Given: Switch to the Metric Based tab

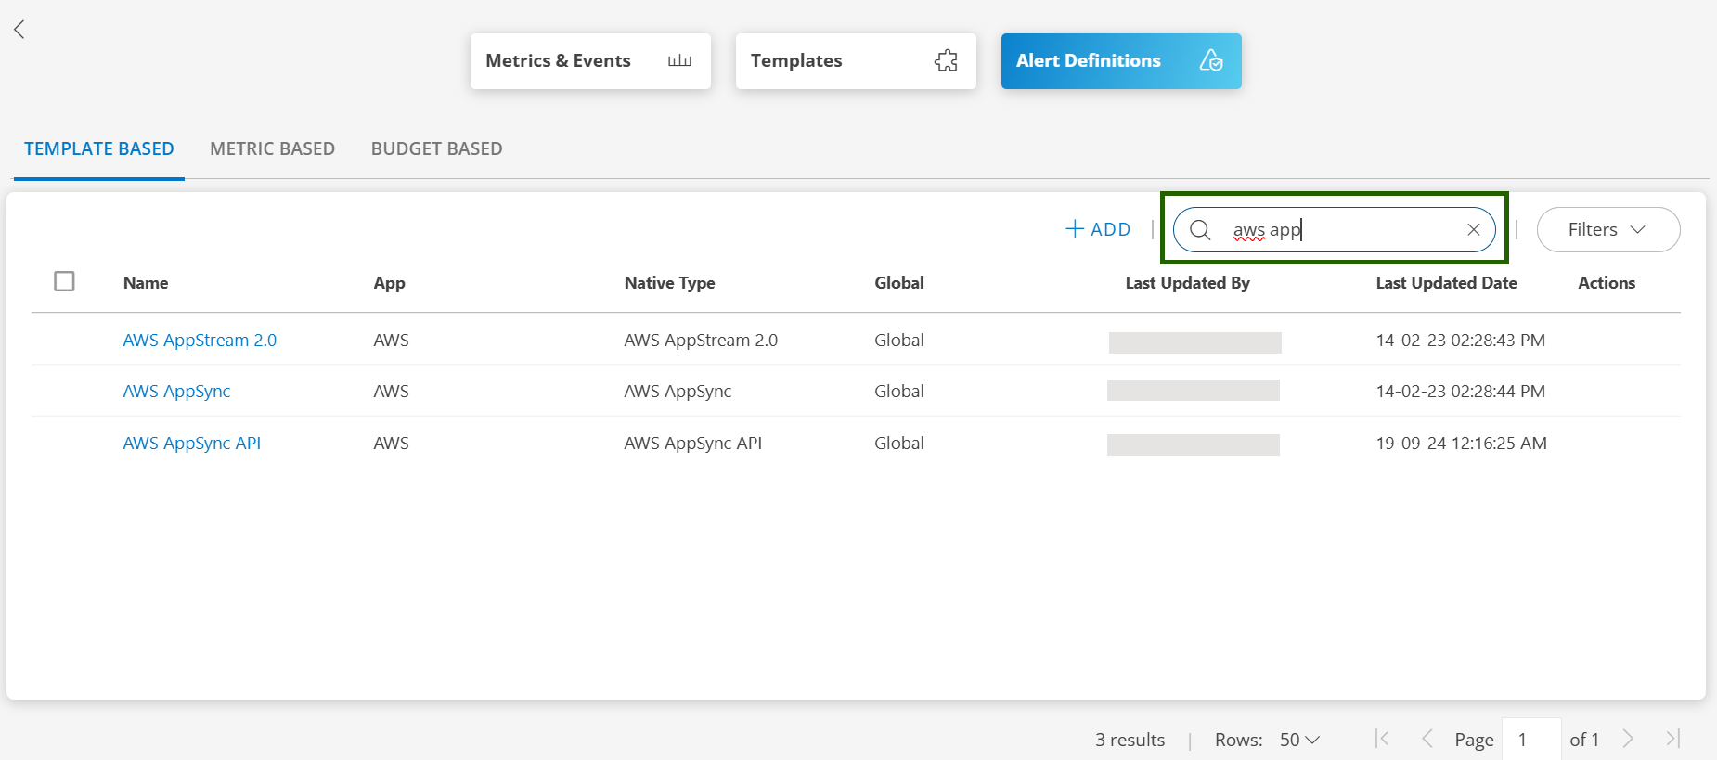Looking at the screenshot, I should point(272,148).
